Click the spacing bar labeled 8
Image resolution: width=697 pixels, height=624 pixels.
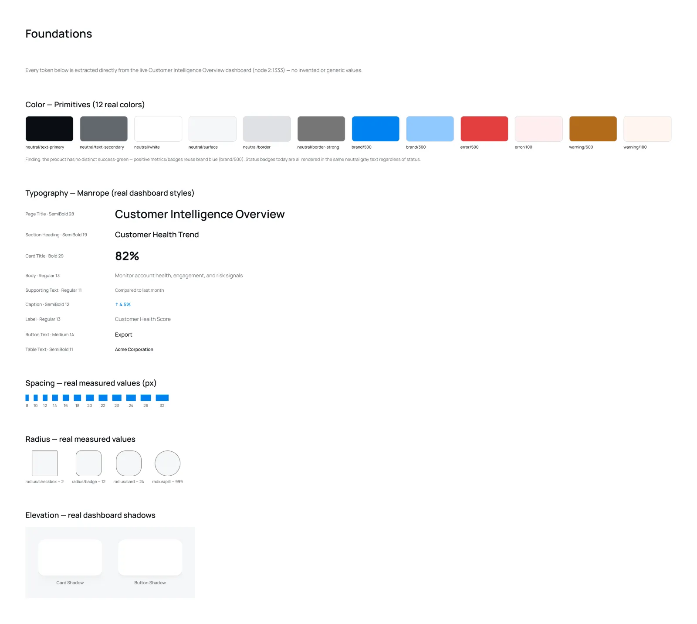click(x=27, y=398)
